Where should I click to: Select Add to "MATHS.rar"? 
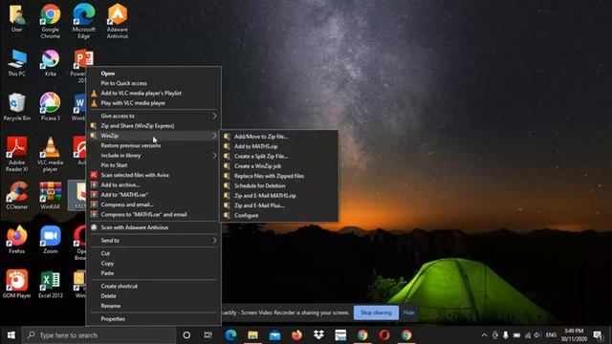(154, 195)
